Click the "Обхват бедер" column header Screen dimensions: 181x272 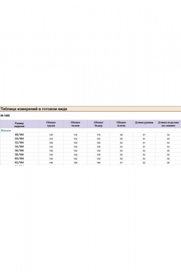click(98, 124)
